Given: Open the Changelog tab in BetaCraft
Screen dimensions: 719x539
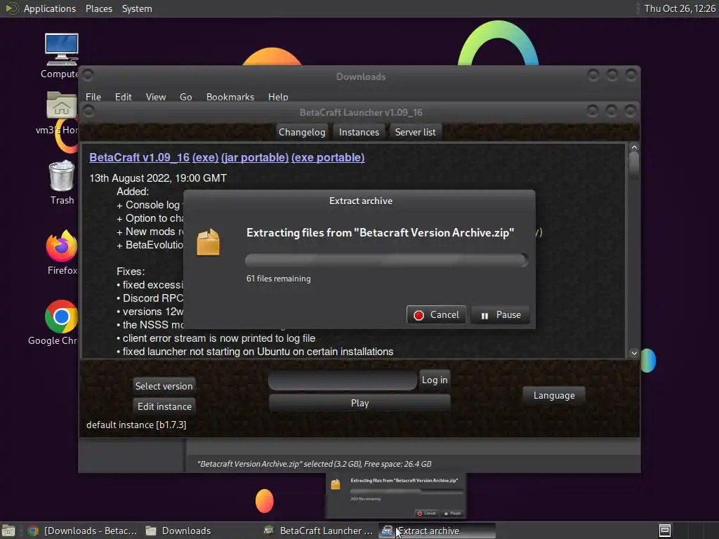Looking at the screenshot, I should [x=302, y=132].
